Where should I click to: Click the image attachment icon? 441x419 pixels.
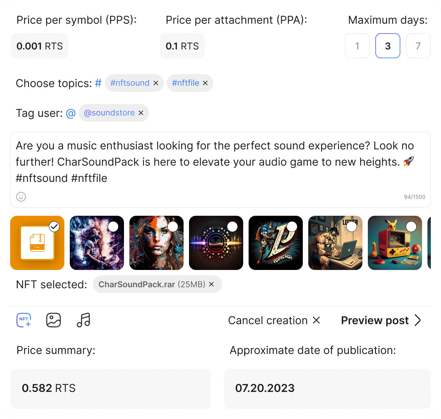(x=54, y=320)
